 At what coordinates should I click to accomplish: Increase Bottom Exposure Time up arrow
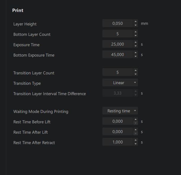pos(136,53)
